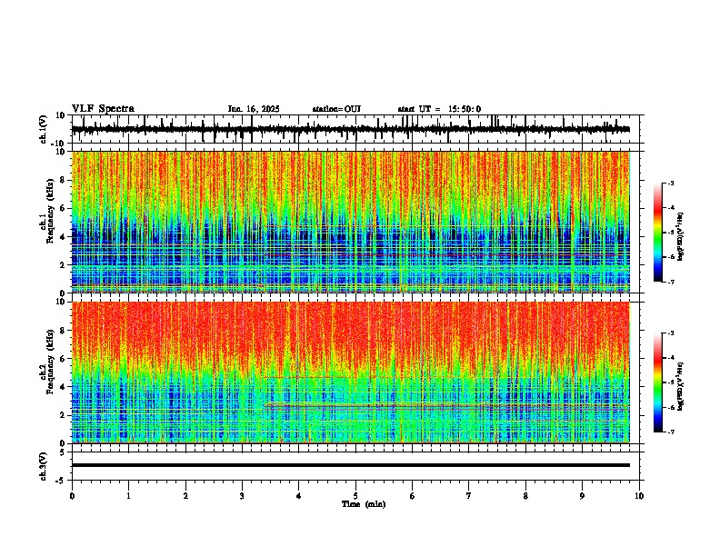This screenshot has width=720, height=556.
Task: Click the ch.1 spectrogram color bar
Action: (x=658, y=233)
